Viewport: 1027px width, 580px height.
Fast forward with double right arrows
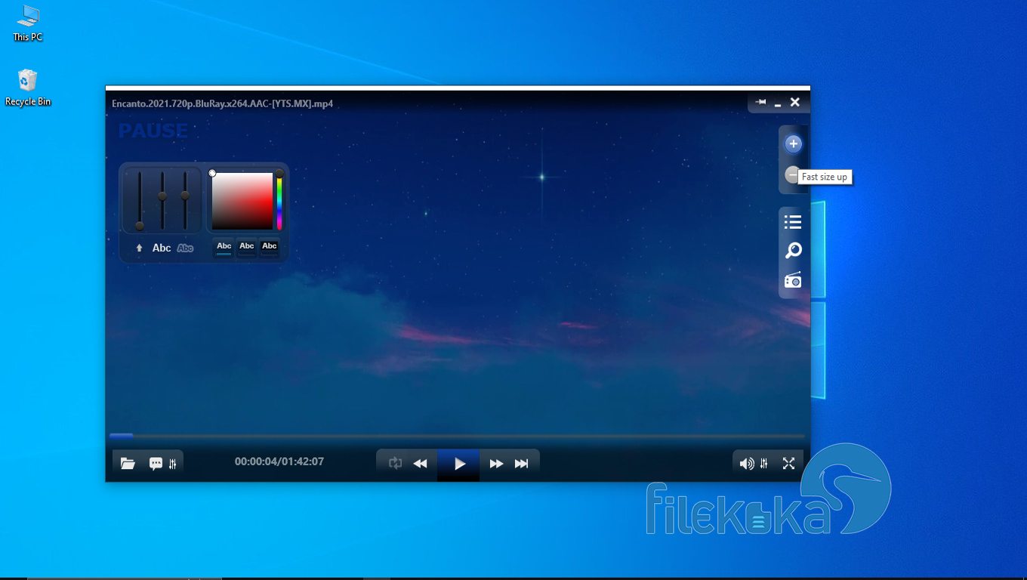(496, 464)
